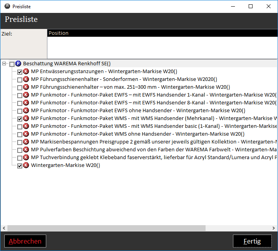
Task: Select 'mit EWFS Handsender 1-Kanal' row text
Action: tap(154, 95)
